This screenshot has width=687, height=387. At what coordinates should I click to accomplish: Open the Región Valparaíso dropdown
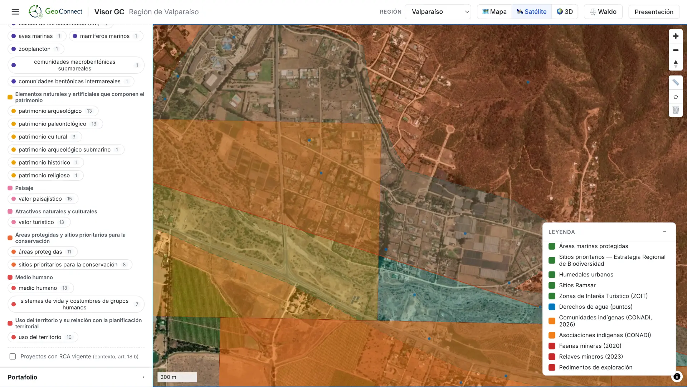tap(438, 12)
